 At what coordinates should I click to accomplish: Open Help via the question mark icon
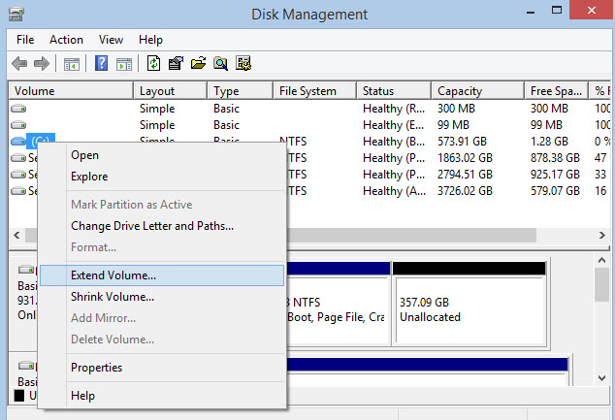pyautogui.click(x=101, y=63)
